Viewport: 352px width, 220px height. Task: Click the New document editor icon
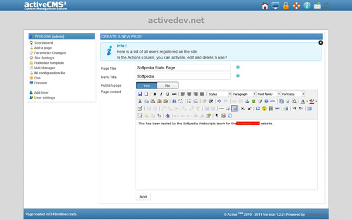point(146,94)
